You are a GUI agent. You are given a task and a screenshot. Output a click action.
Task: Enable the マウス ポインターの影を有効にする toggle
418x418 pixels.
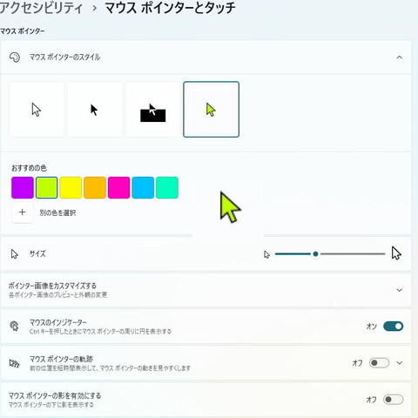pos(394,400)
